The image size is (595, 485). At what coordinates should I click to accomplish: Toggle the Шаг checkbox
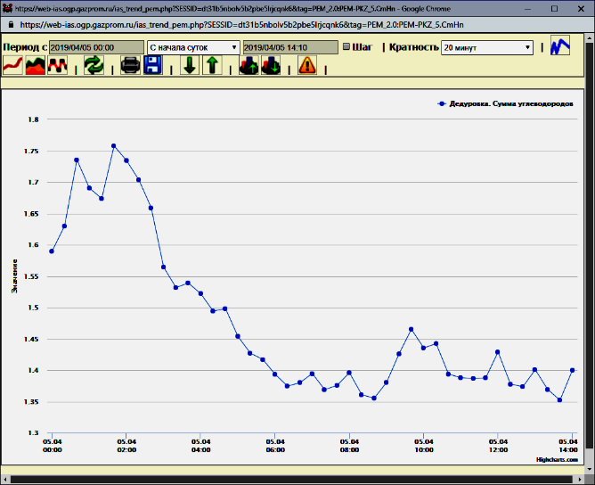pos(346,46)
